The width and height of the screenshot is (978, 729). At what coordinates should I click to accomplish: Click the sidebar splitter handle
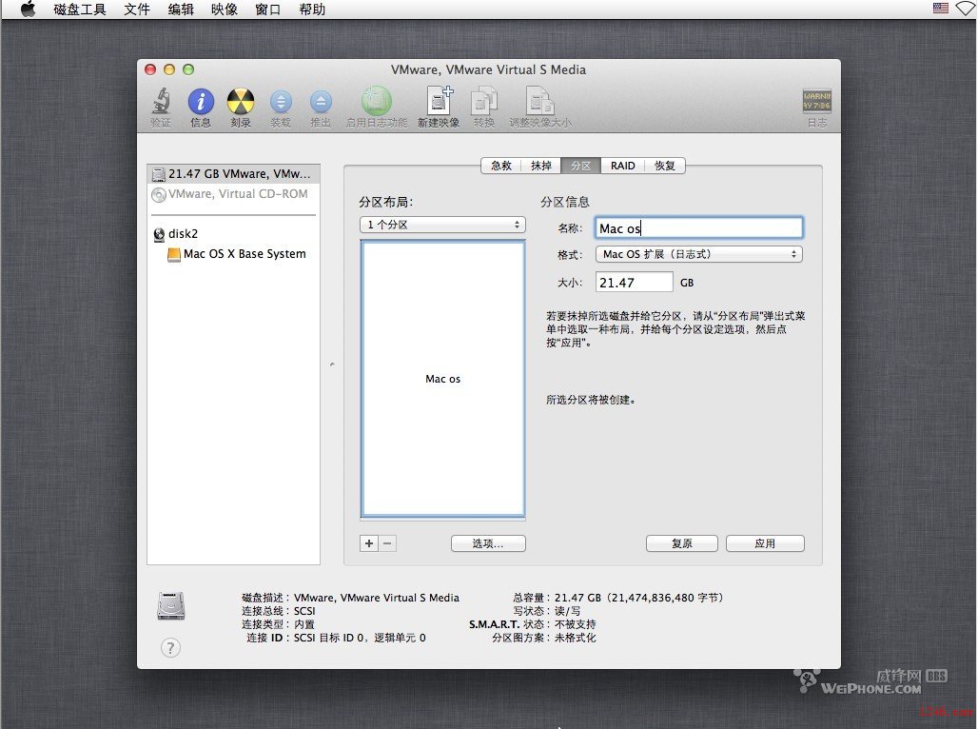click(x=332, y=364)
